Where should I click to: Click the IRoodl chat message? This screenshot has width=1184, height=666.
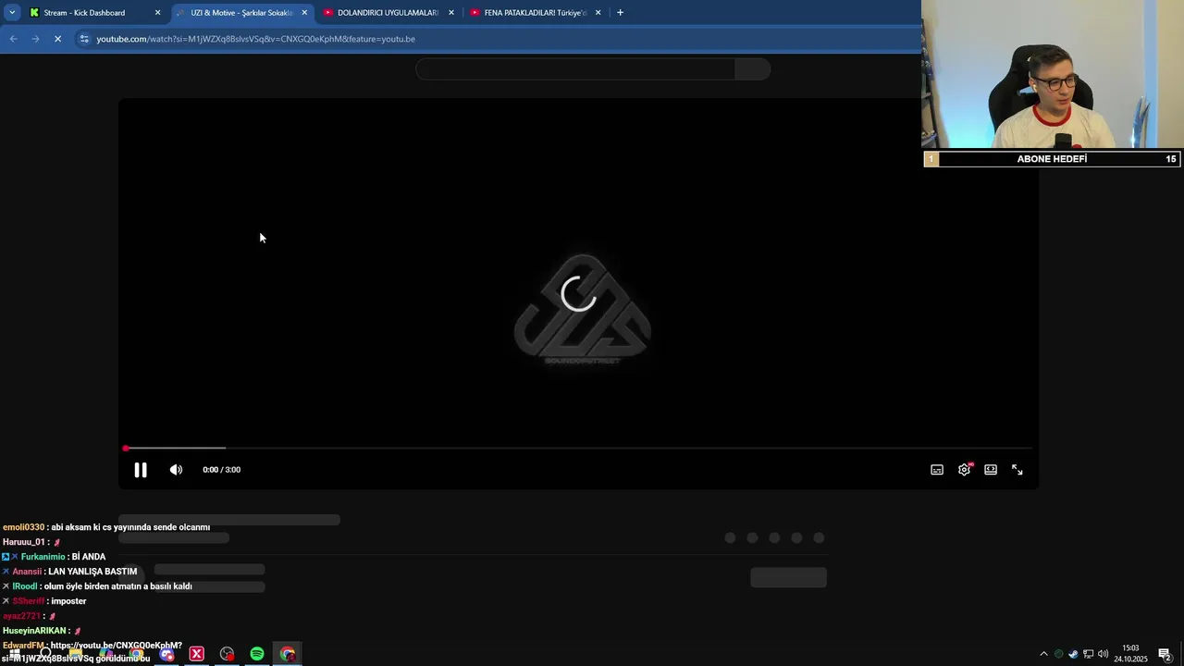97,586
